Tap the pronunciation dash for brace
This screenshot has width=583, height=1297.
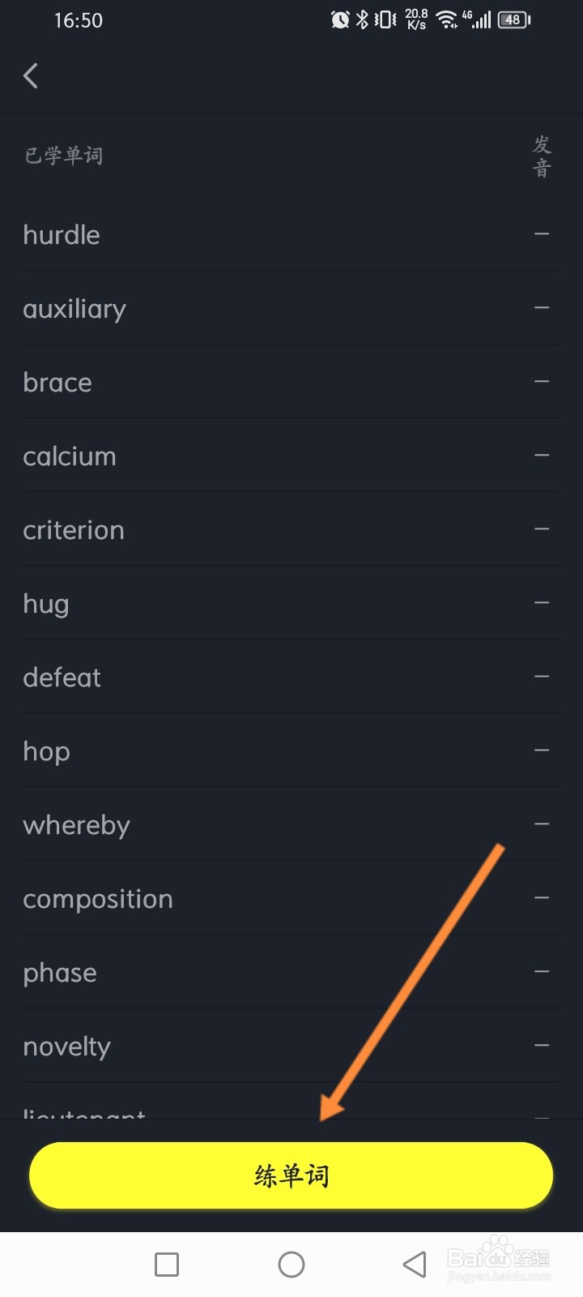[542, 382]
